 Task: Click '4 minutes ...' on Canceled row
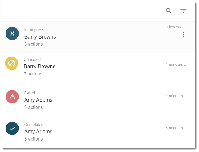[176, 64]
